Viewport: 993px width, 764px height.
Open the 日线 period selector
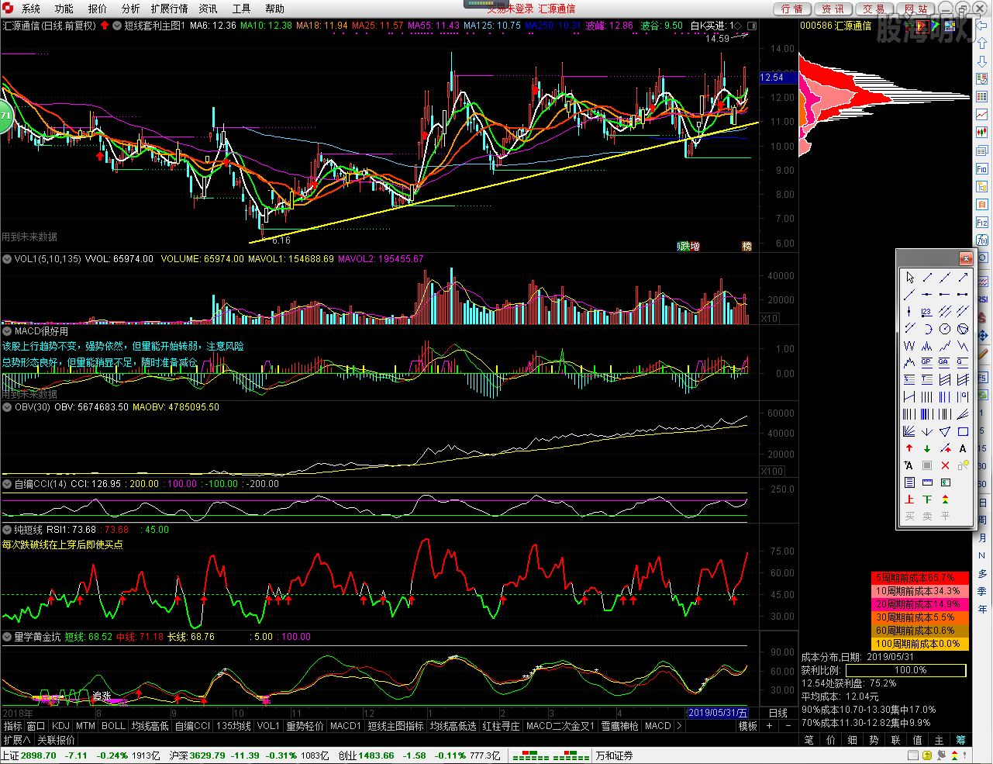click(x=778, y=713)
